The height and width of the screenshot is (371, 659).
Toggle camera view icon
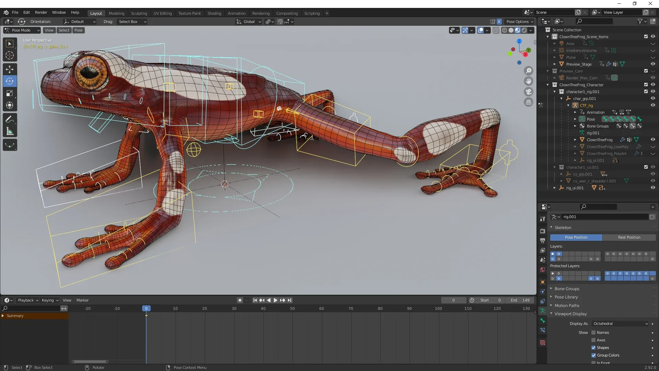click(529, 92)
